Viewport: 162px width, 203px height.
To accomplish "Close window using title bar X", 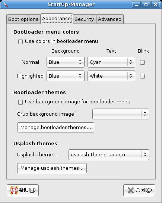I will (156, 4).
